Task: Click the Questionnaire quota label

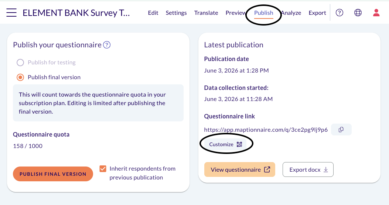Action: point(41,134)
